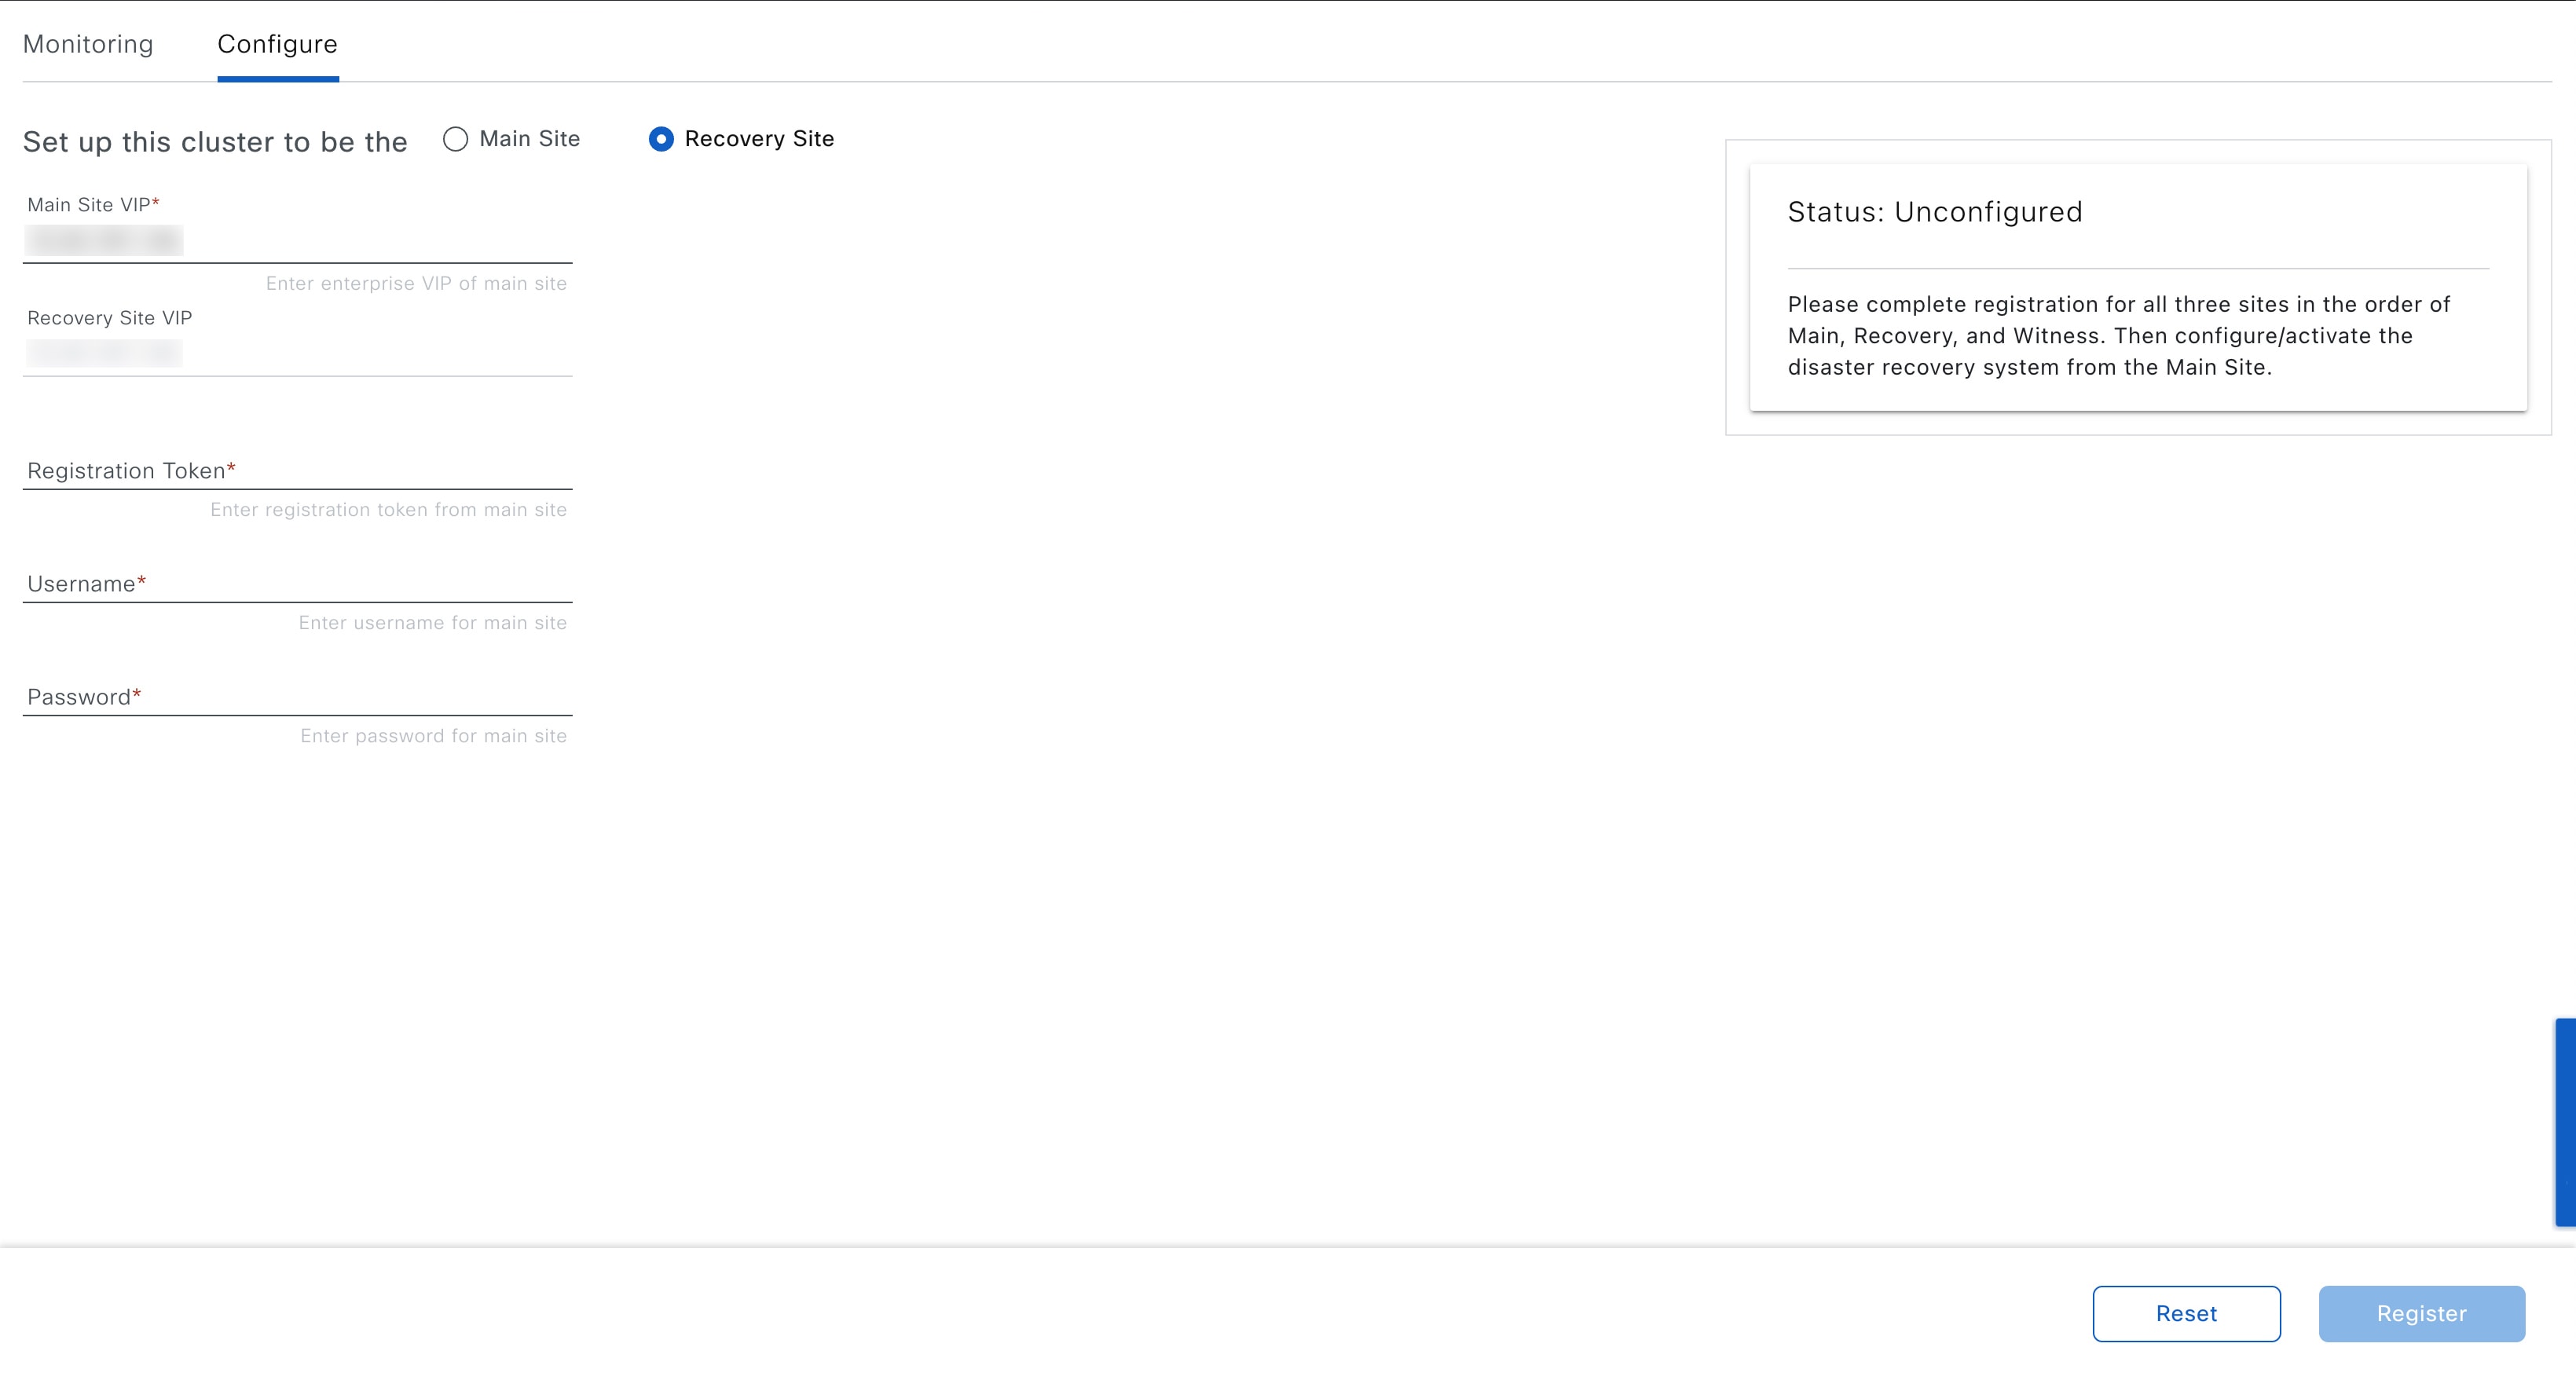This screenshot has height=1380, width=2576.
Task: Click 'Enter enterprise VIP of main site' hint
Action: 416,283
